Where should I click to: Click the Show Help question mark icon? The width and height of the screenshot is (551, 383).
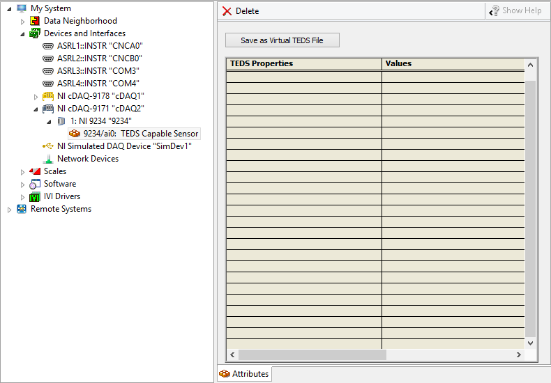click(x=494, y=10)
